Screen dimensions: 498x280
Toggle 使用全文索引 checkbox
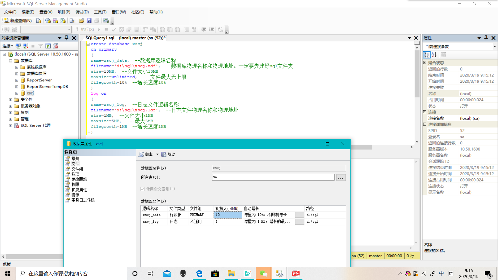tap(142, 189)
